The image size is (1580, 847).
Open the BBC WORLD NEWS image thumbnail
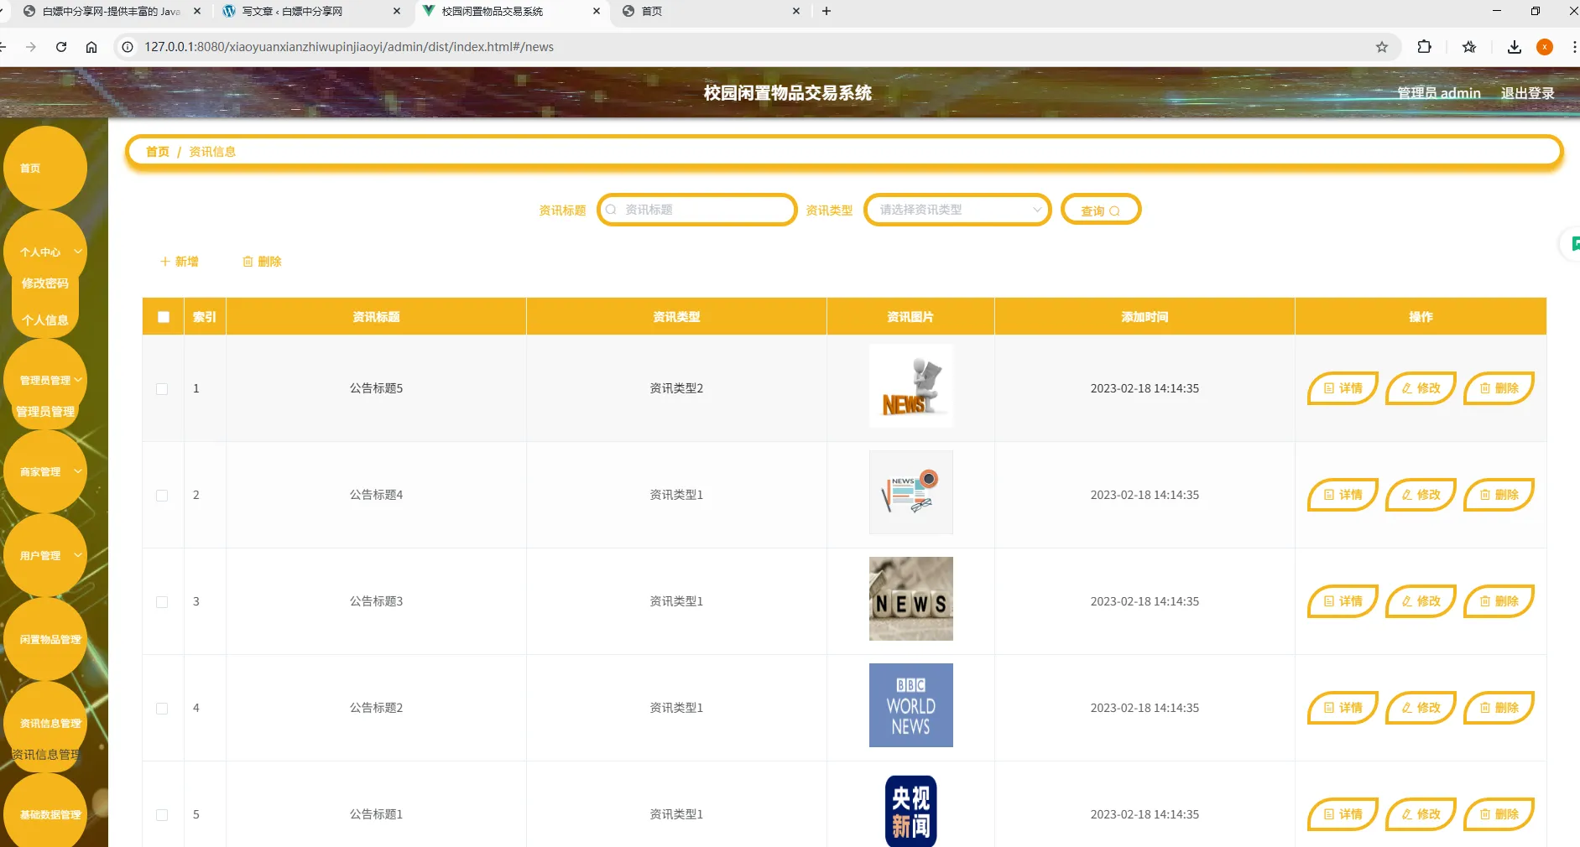(910, 705)
